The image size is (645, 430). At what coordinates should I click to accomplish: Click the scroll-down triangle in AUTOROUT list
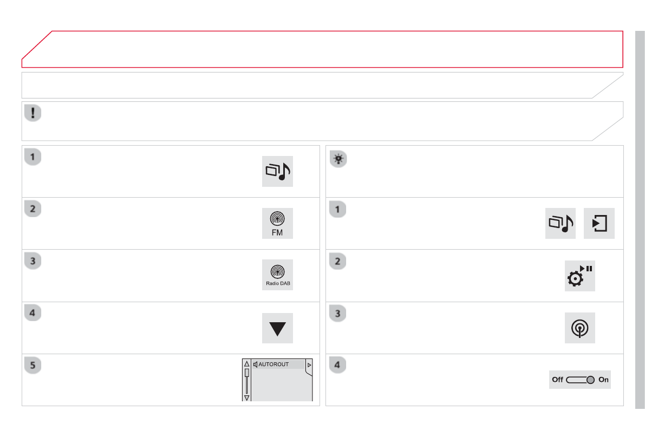[x=247, y=398]
